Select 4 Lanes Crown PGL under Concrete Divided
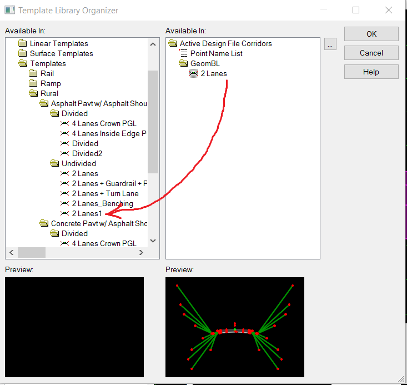The image size is (407, 385). 104,243
